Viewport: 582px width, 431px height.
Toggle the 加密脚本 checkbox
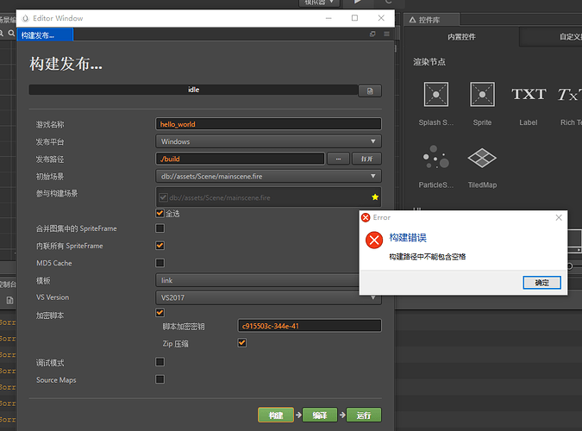click(x=160, y=313)
